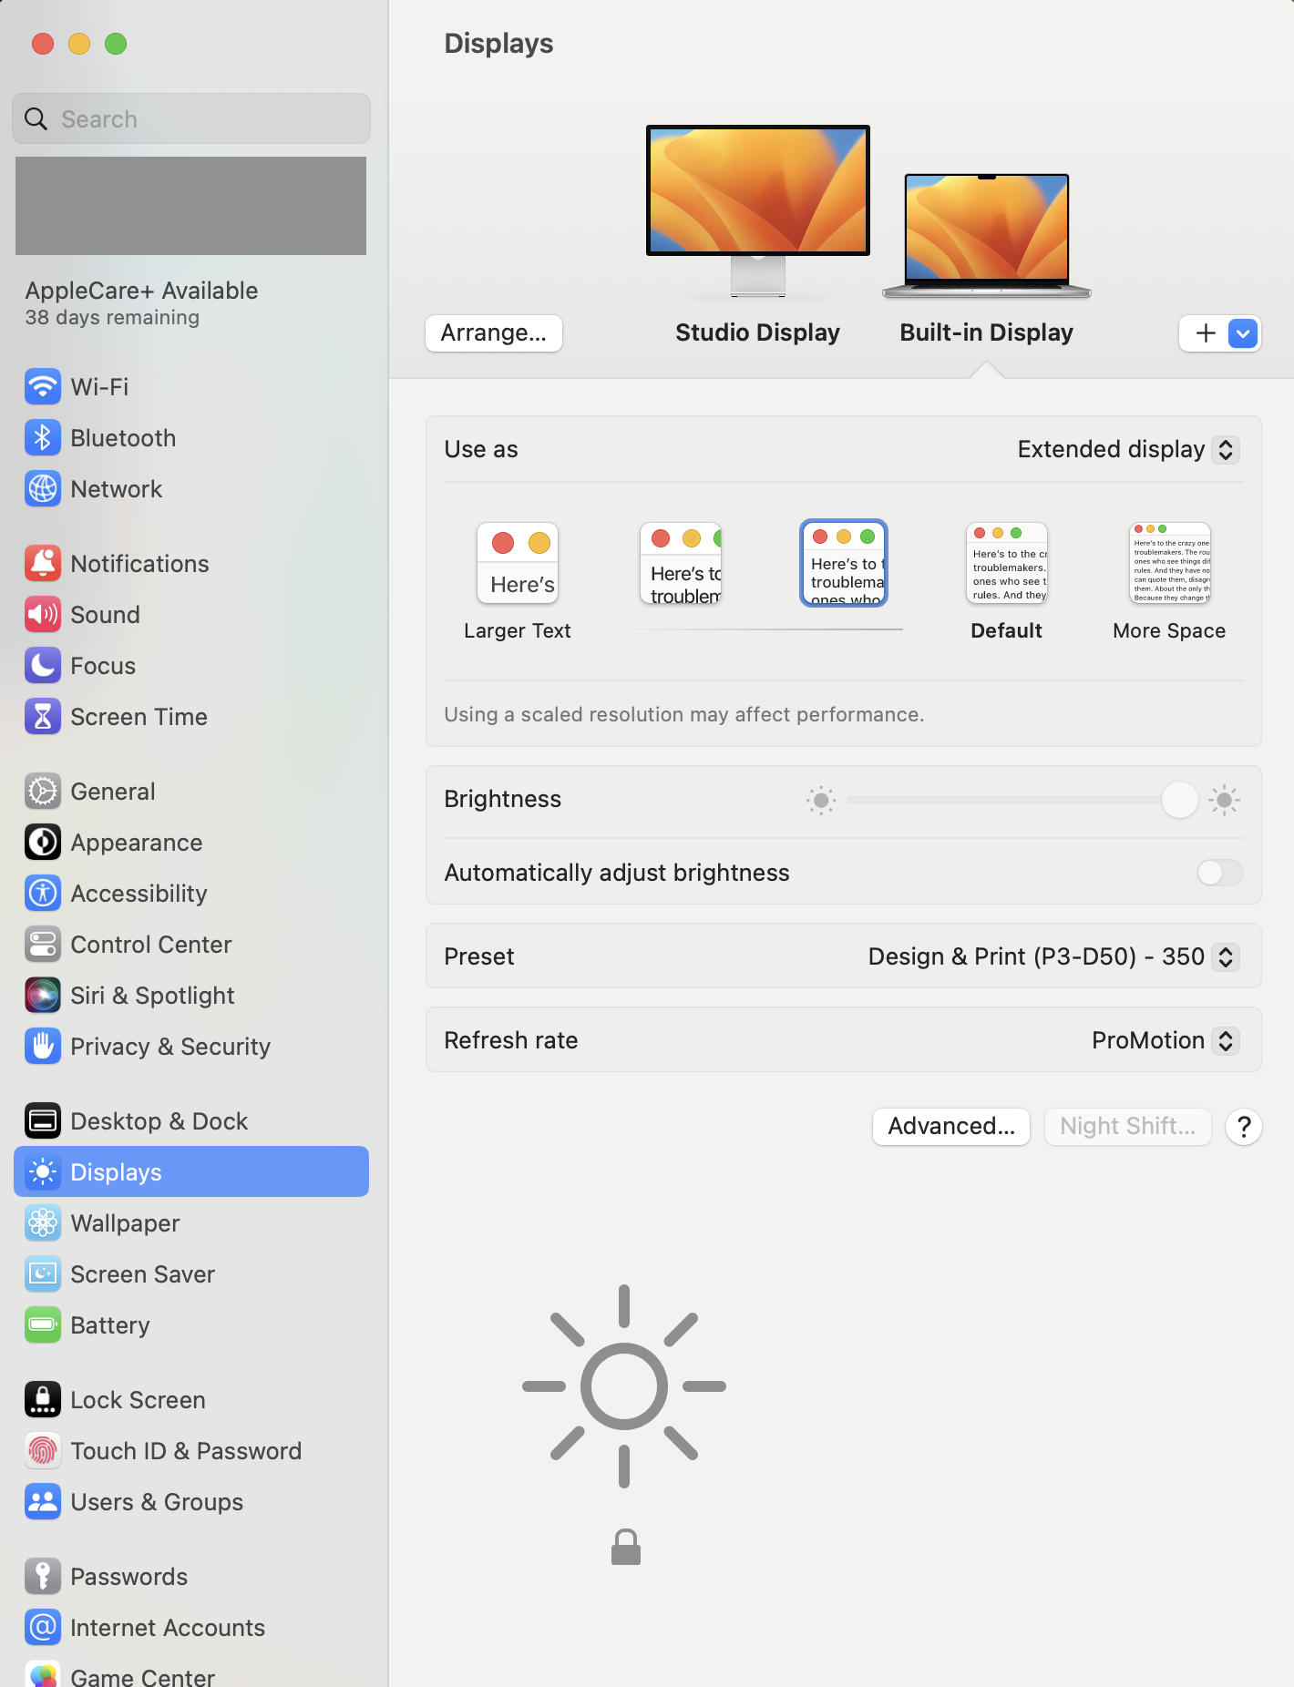Click the Internet Accounts at-sign icon
Screen dimensions: 1294x1687
point(43,1628)
